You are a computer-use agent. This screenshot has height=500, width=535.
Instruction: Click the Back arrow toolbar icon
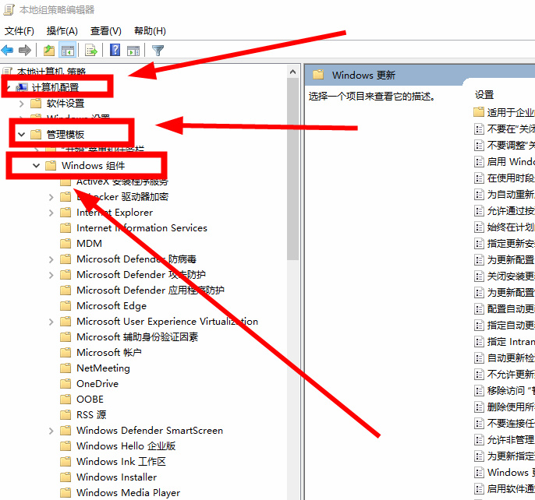pos(8,51)
